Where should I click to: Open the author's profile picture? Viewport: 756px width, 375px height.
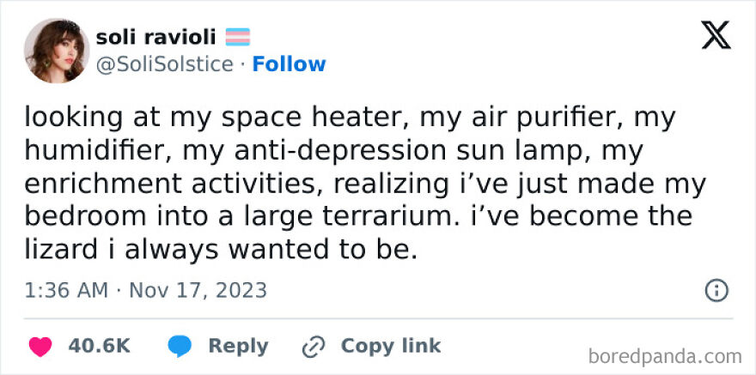point(56,51)
